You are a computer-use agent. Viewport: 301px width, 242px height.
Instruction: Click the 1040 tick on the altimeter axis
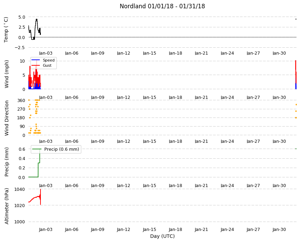tap(20, 189)
